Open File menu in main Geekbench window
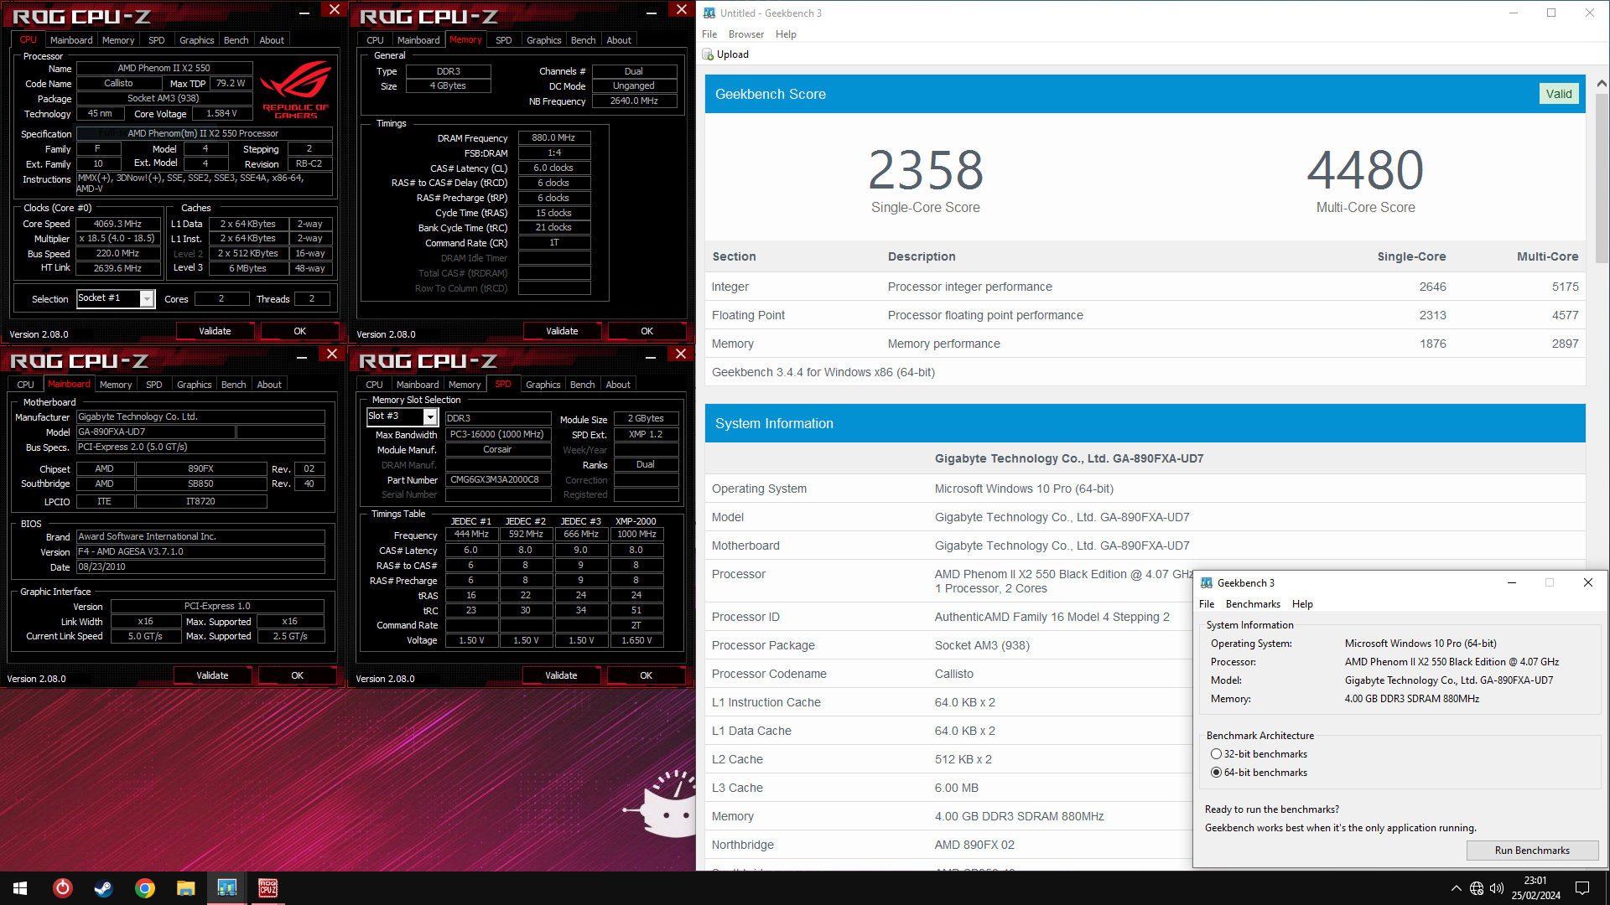Image resolution: width=1610 pixels, height=905 pixels. (709, 34)
